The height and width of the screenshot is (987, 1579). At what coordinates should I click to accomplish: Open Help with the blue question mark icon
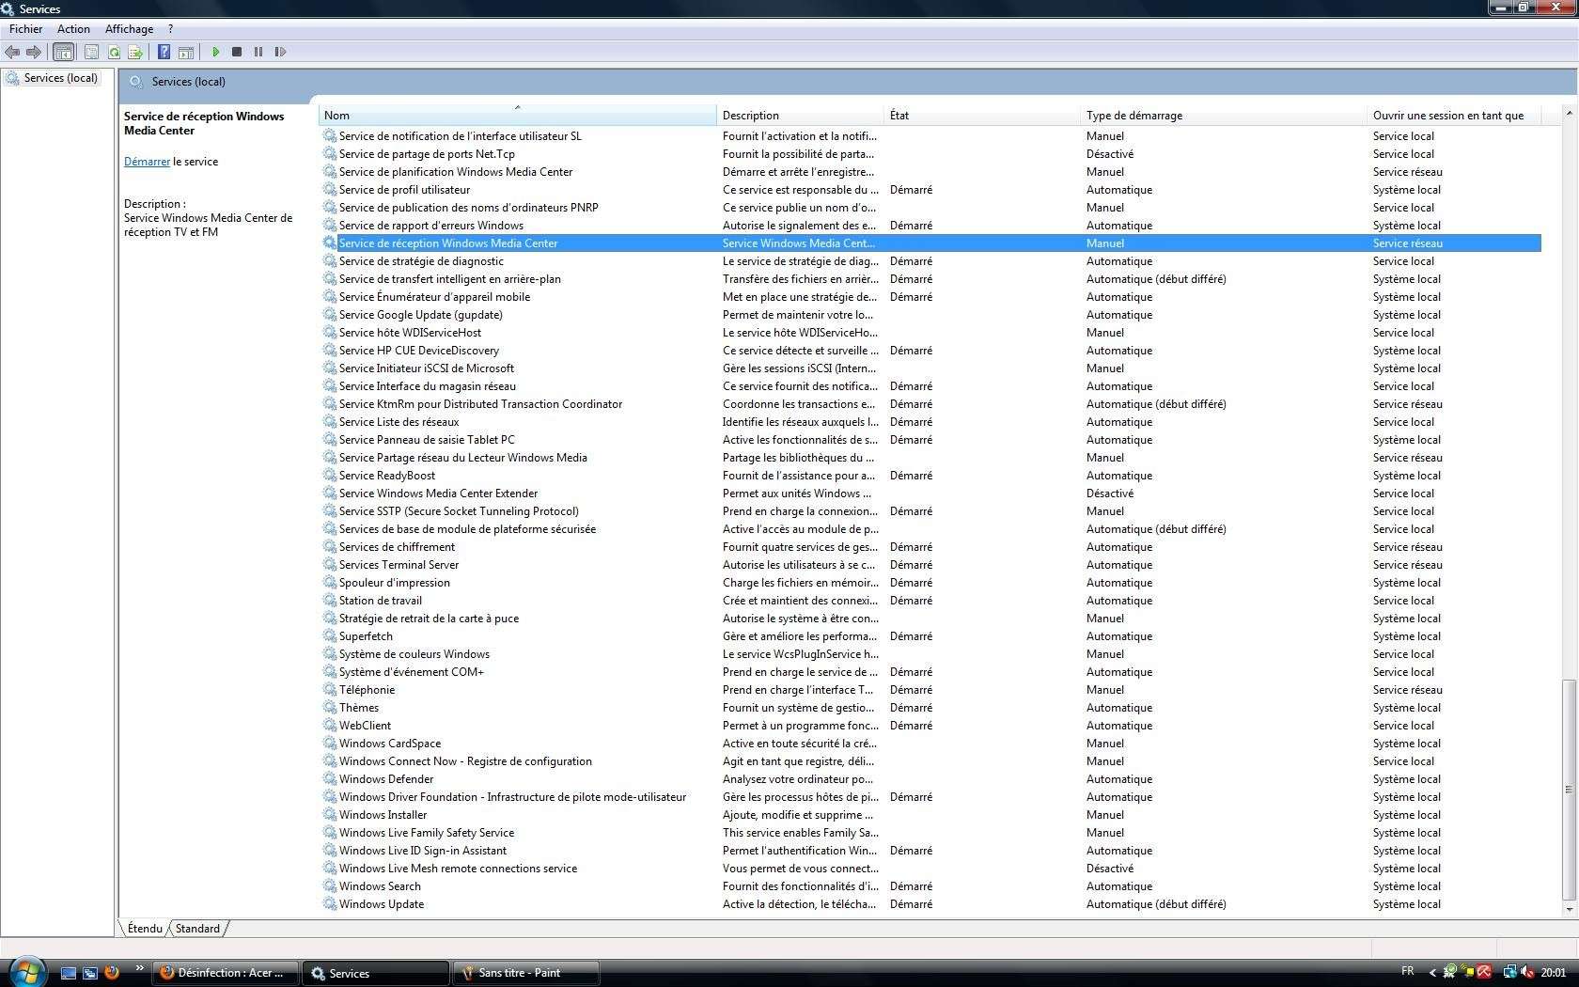point(164,52)
